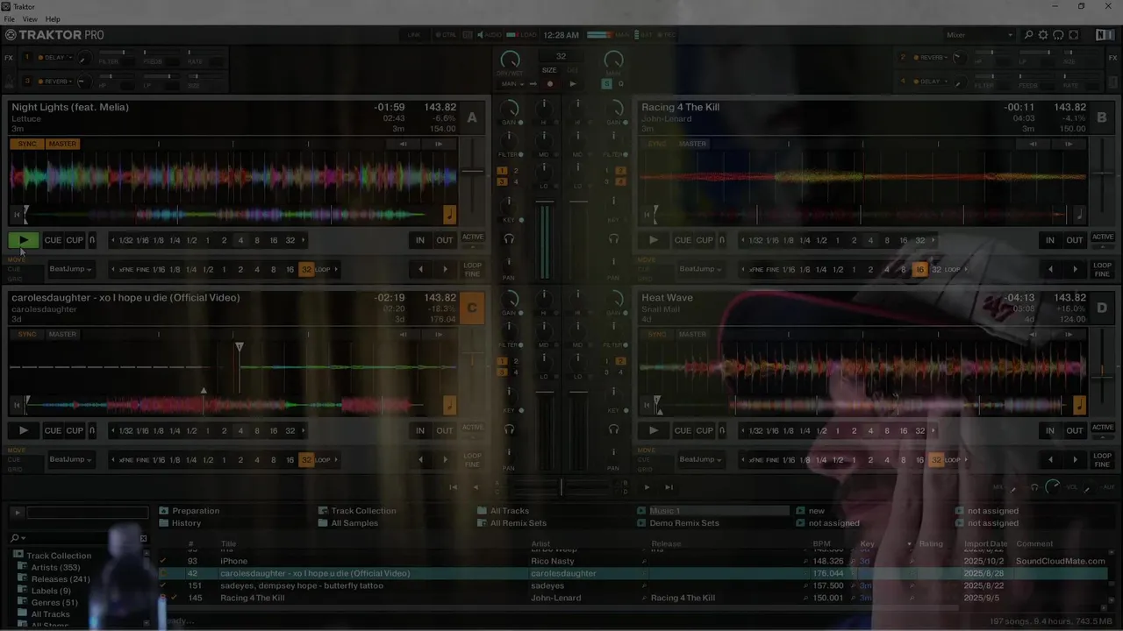Click the browser search magnifier icon in header
1123x631 pixels.
point(1028,35)
